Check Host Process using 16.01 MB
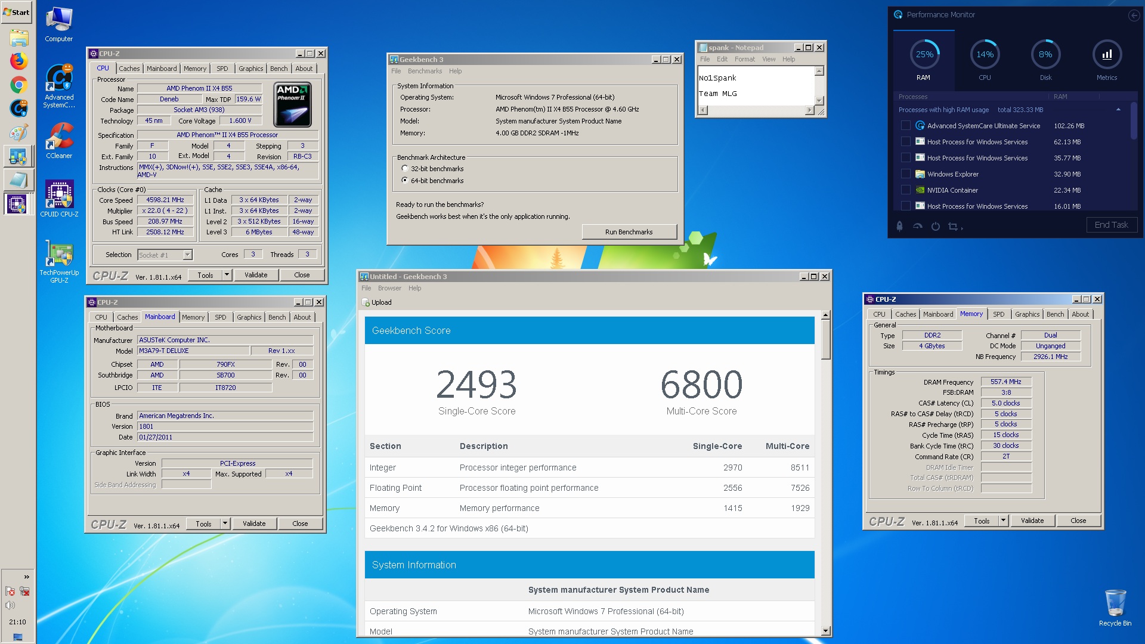Screen dimensions: 1145x644 [905, 206]
